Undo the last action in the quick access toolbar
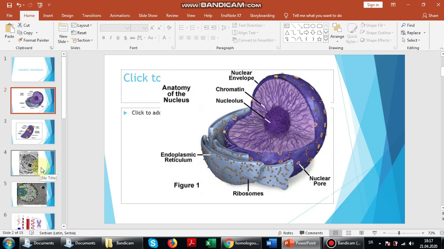Screen dimensions: 444x249 click(19, 5)
